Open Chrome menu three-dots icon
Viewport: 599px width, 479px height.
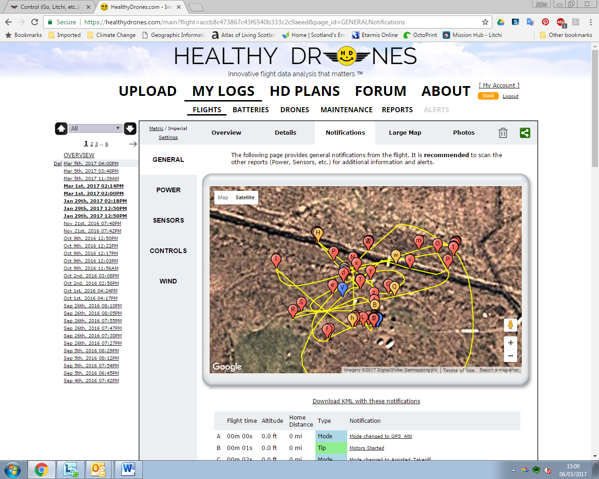point(591,22)
